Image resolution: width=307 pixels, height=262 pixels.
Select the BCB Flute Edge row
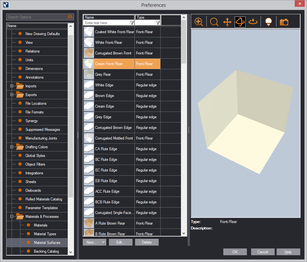(x=122, y=202)
